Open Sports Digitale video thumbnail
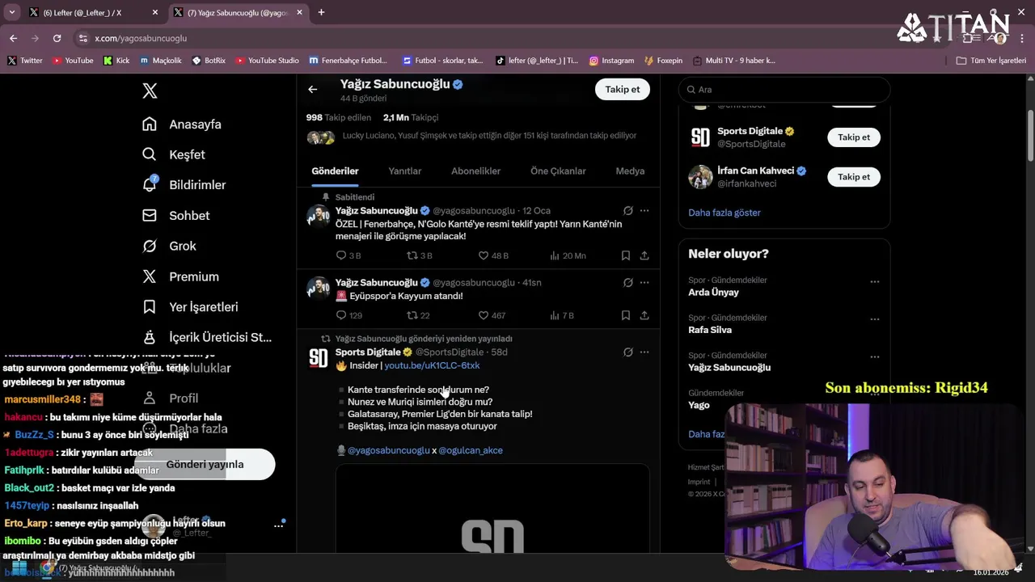 492,509
